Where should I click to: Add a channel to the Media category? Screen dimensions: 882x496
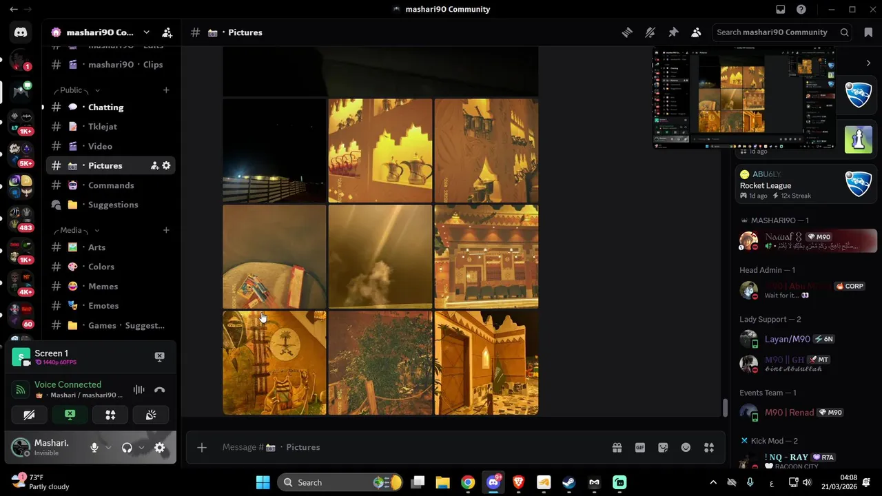point(166,230)
